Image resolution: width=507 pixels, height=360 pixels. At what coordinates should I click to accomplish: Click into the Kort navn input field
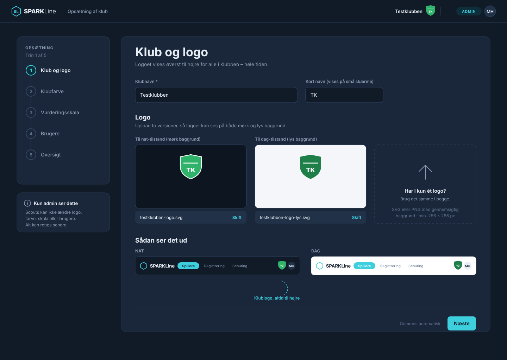click(344, 95)
